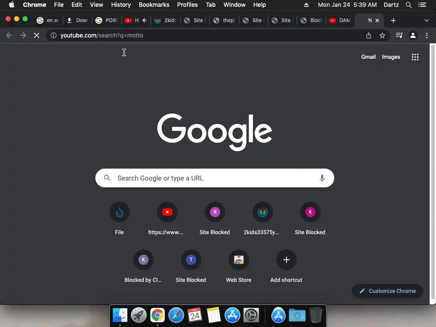
Task: Click the page vertical scrollbar
Action: click(433, 172)
